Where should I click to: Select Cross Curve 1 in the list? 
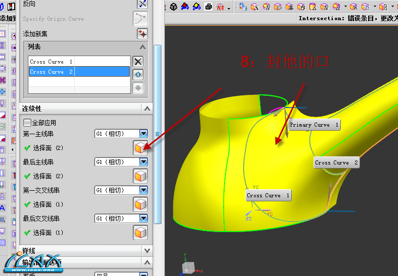coord(51,62)
